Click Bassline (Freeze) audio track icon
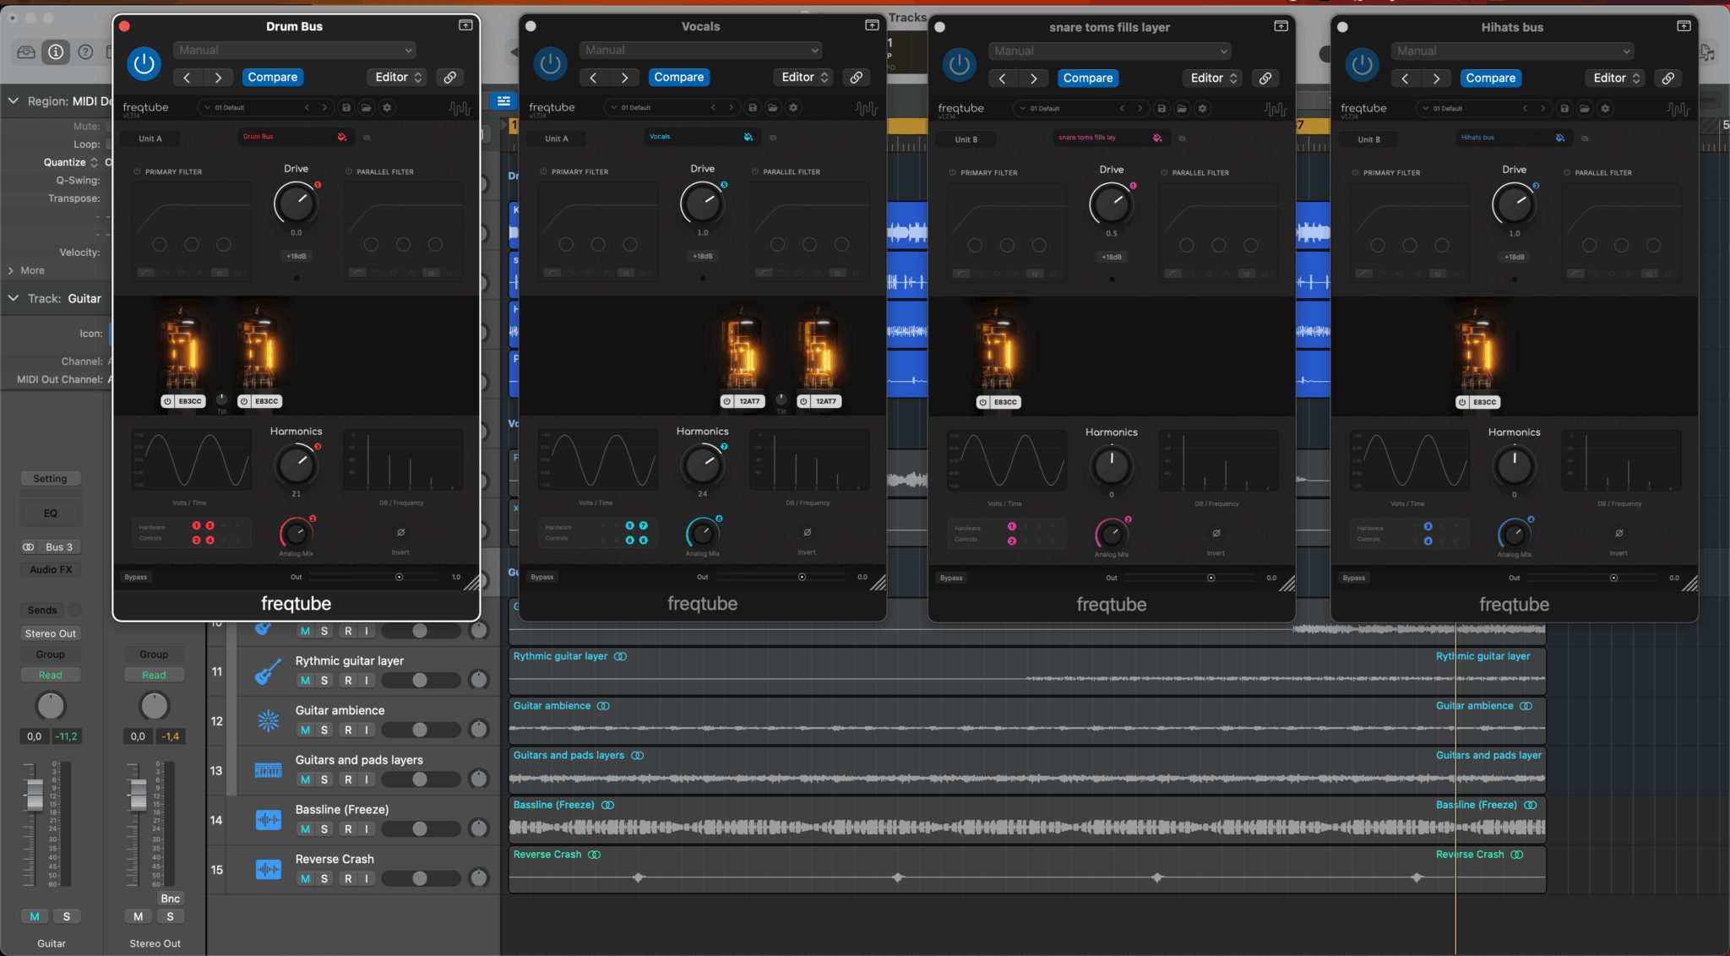This screenshot has height=956, width=1730. 268,820
